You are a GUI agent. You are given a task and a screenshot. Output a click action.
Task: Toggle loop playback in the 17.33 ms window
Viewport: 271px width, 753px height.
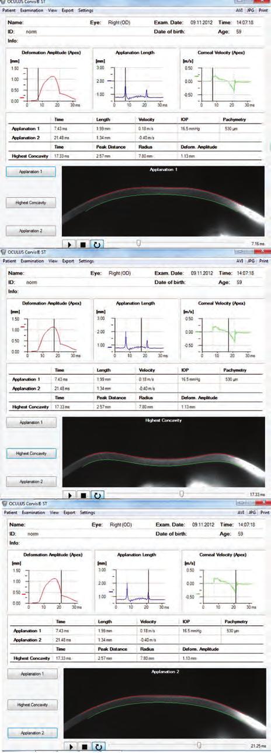(x=99, y=494)
